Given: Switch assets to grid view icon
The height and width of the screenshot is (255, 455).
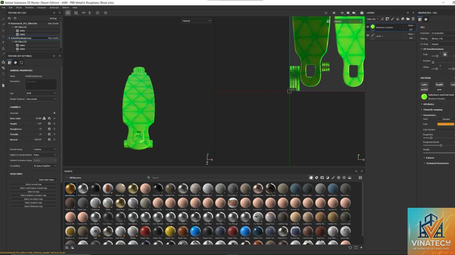Looking at the screenshot, I should coord(360,178).
